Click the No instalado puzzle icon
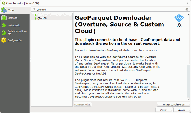 (4, 25)
